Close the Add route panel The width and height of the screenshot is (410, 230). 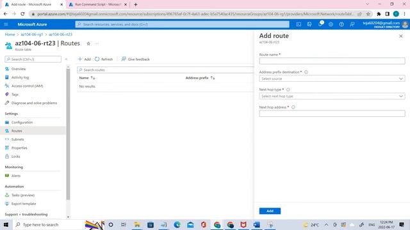pyautogui.click(x=401, y=36)
